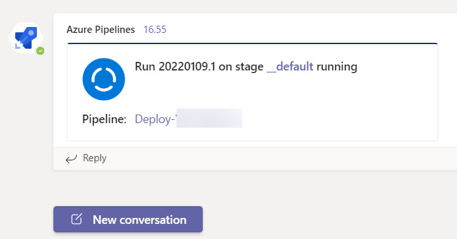Click the empty area of the reply bar
Screen dimensions: 457x239
click(277, 158)
